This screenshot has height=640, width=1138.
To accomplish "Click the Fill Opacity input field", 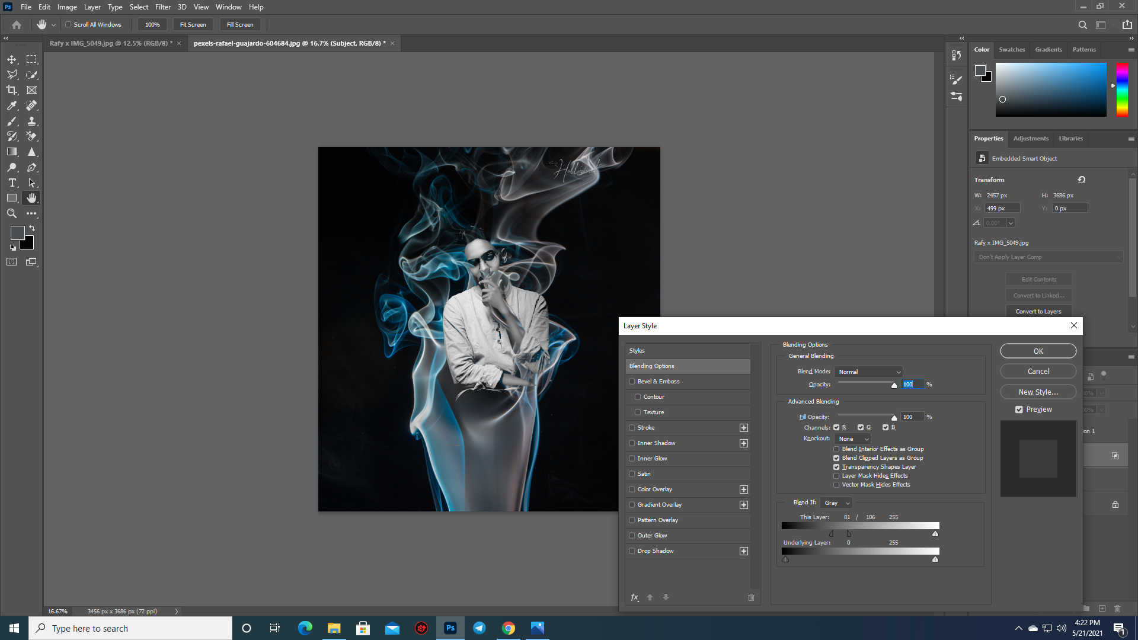I will click(x=912, y=417).
